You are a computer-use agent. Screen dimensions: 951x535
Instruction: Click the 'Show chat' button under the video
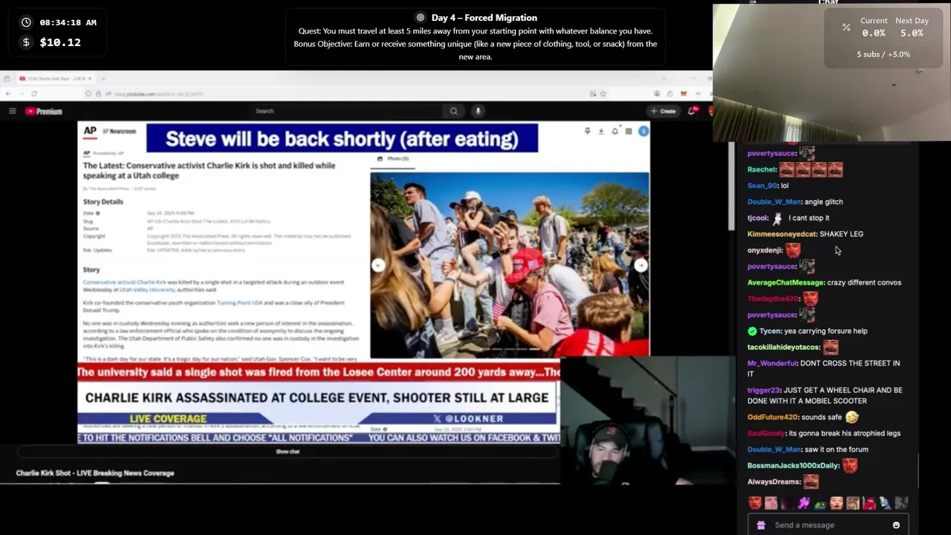288,452
